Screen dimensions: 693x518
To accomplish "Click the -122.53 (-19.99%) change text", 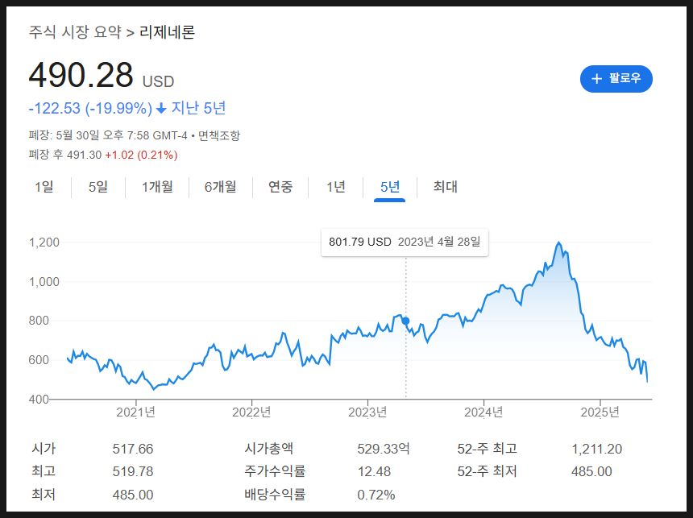I will pyautogui.click(x=90, y=108).
